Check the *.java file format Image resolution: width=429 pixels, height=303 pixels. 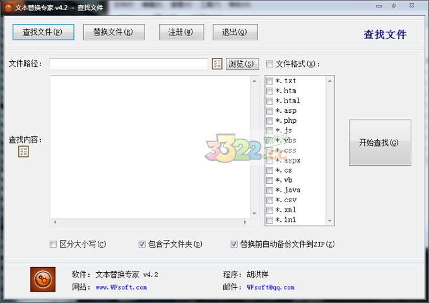click(x=269, y=190)
